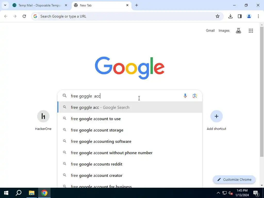Open Chrome downloads icon
Image resolution: width=264 pixels, height=198 pixels.
click(230, 16)
